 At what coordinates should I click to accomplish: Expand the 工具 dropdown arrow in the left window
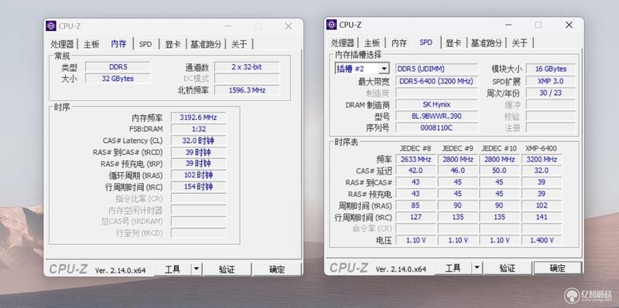point(197,269)
